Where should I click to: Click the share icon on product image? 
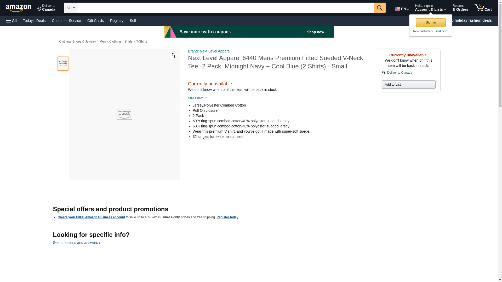click(173, 56)
